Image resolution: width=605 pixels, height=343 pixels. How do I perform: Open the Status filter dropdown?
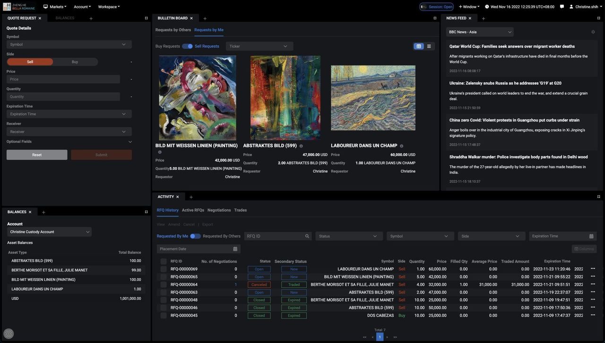pyautogui.click(x=349, y=236)
